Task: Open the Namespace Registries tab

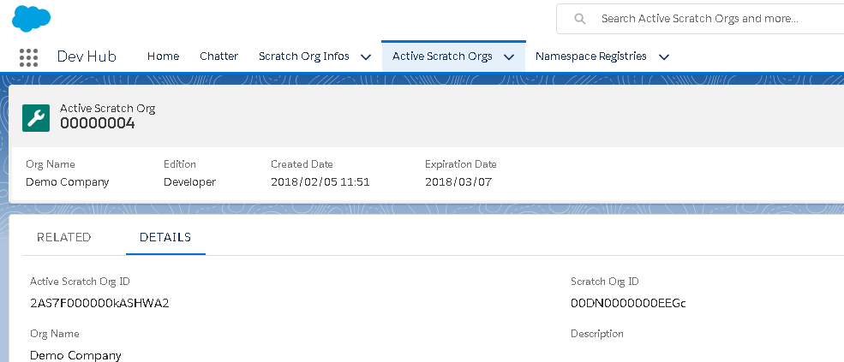Action: pos(590,56)
